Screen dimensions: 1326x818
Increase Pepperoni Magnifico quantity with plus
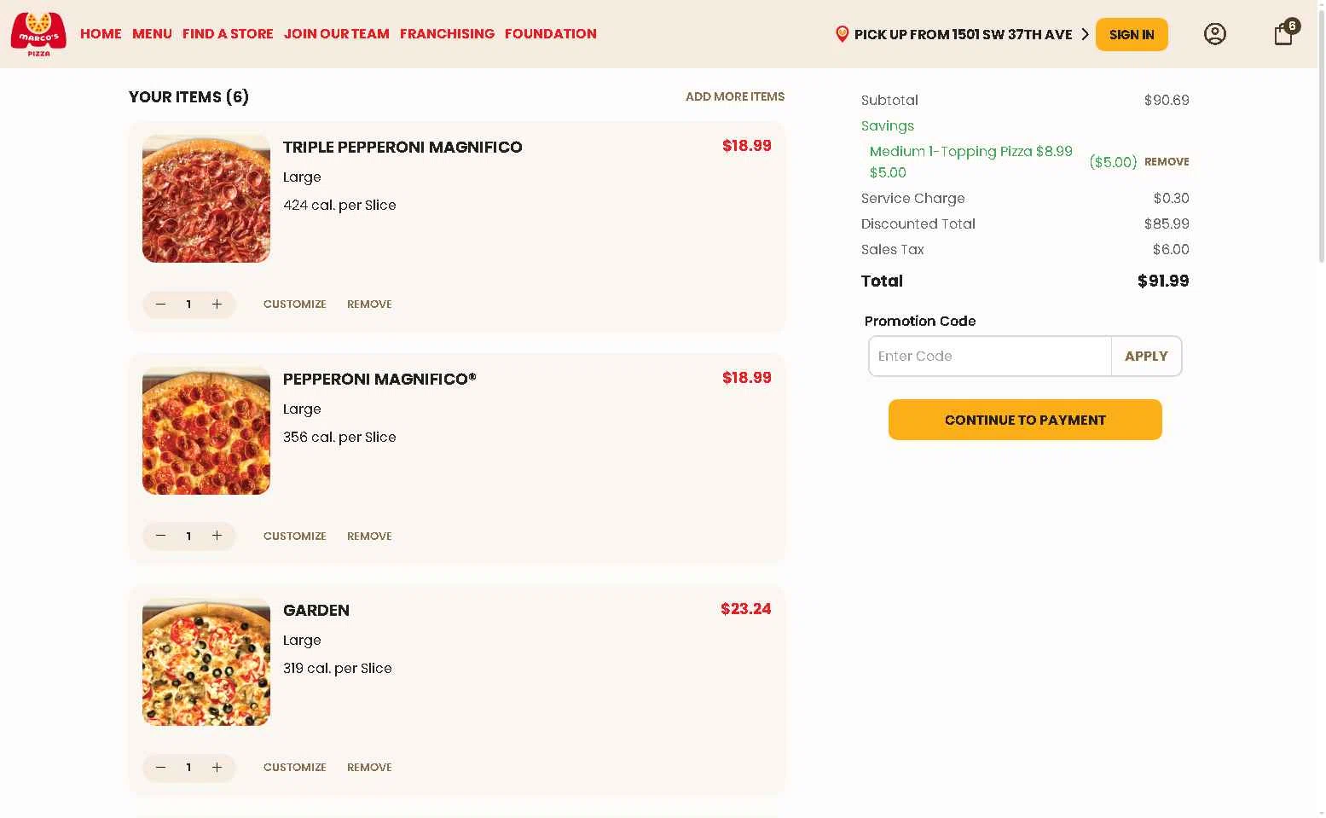pyautogui.click(x=217, y=536)
